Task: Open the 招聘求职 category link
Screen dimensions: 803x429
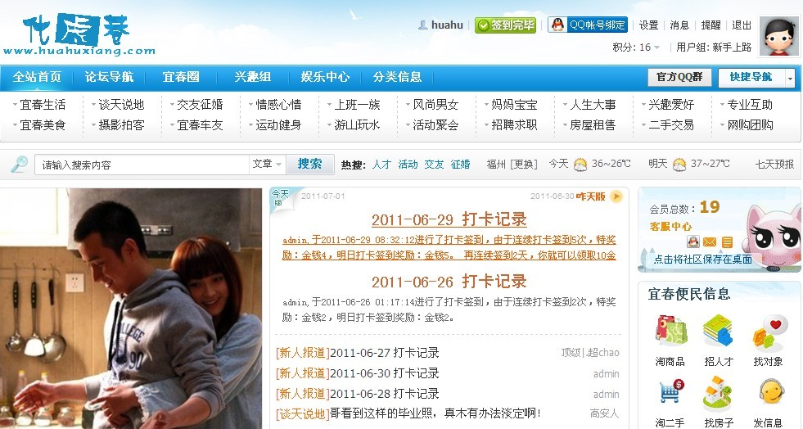Action: click(514, 125)
